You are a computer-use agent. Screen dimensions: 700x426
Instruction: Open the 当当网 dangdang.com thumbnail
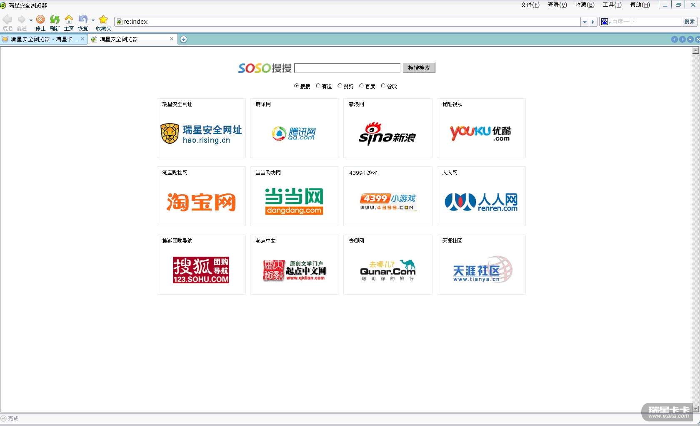point(294,201)
